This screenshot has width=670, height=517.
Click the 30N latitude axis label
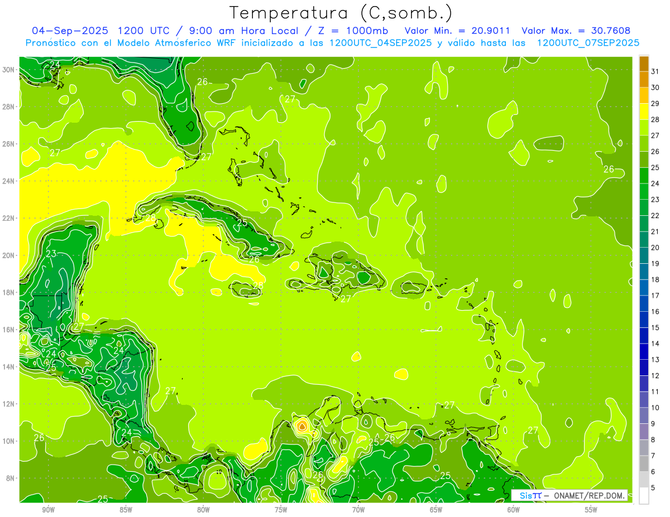9,70
